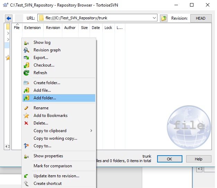
Task: Click the Add file icon
Action: (x=26, y=90)
